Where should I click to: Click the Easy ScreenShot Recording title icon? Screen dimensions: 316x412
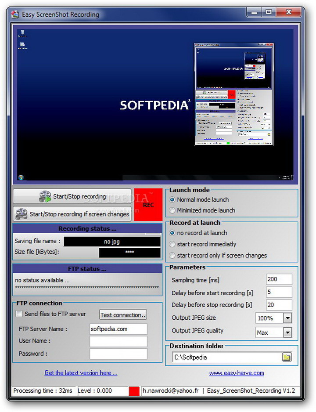tap(15, 14)
